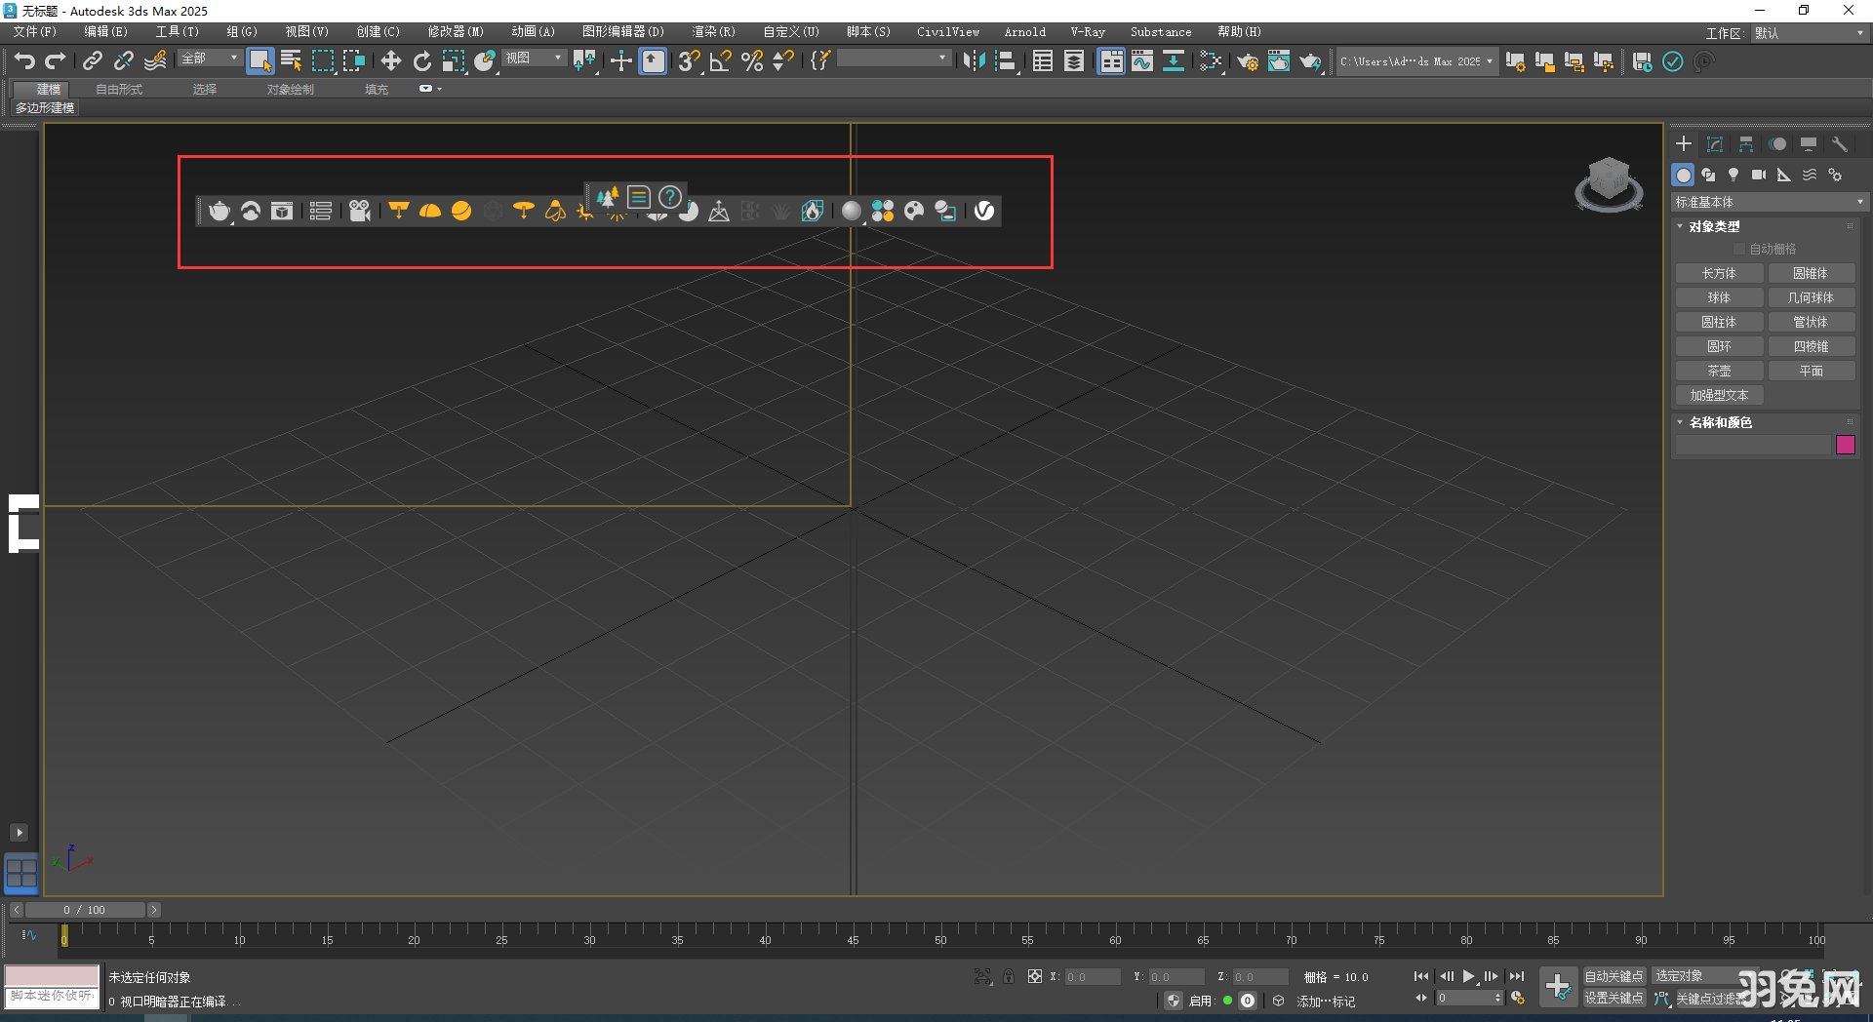The height and width of the screenshot is (1022, 1873).
Task: Click the camera creation icon in the highlighted toolbar
Action: click(x=359, y=211)
